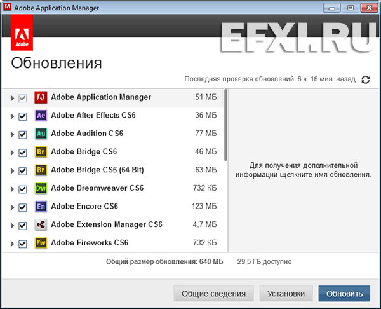Click the 77 МБ size value
Viewport: 381px width, 309px height.
click(x=206, y=134)
